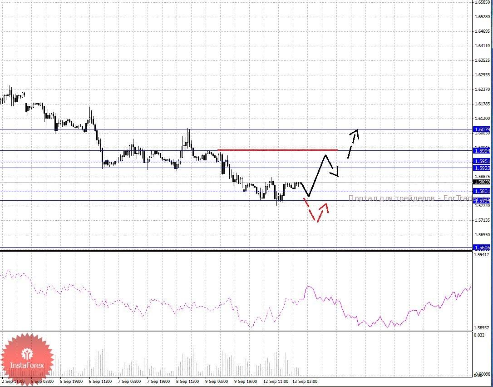Click the 12 Sep 11:00 time label

[x=276, y=382]
